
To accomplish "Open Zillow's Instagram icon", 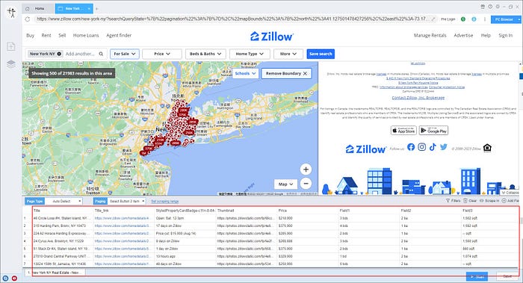I will click(422, 147).
